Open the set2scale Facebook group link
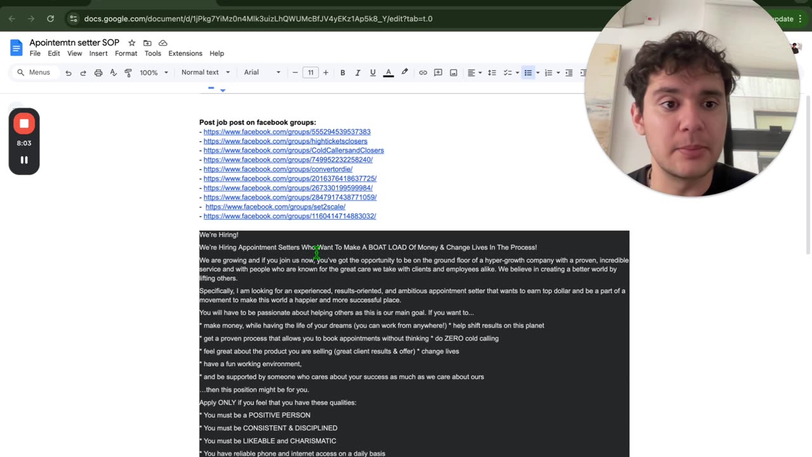The height and width of the screenshot is (457, 812). (275, 207)
